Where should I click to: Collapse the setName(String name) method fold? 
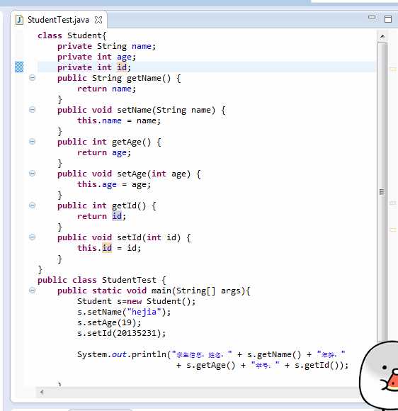click(32, 110)
